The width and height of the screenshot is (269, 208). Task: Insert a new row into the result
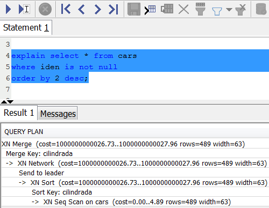click(x=150, y=9)
